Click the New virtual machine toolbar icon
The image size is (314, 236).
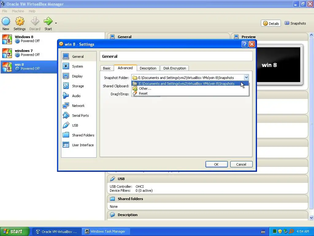click(6, 23)
